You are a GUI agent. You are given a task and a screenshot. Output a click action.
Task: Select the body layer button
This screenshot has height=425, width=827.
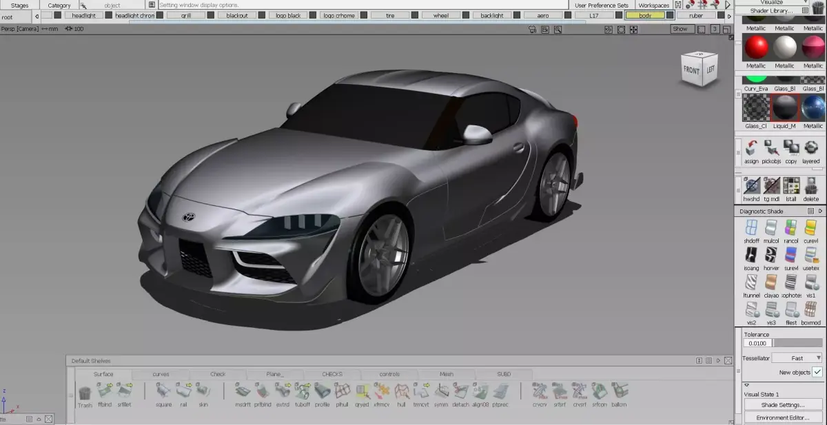tap(645, 15)
